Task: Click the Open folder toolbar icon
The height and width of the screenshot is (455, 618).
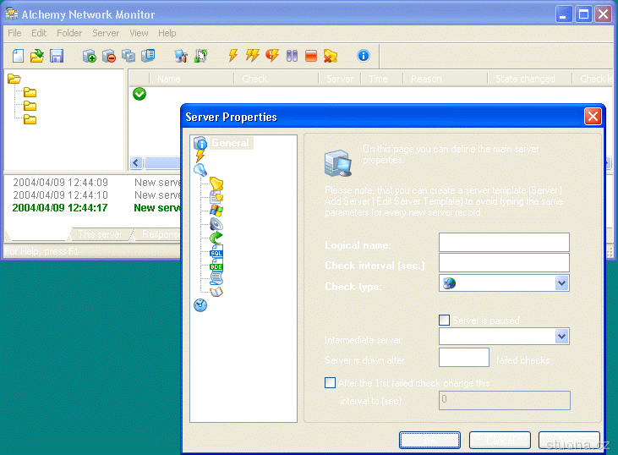Action: click(37, 56)
